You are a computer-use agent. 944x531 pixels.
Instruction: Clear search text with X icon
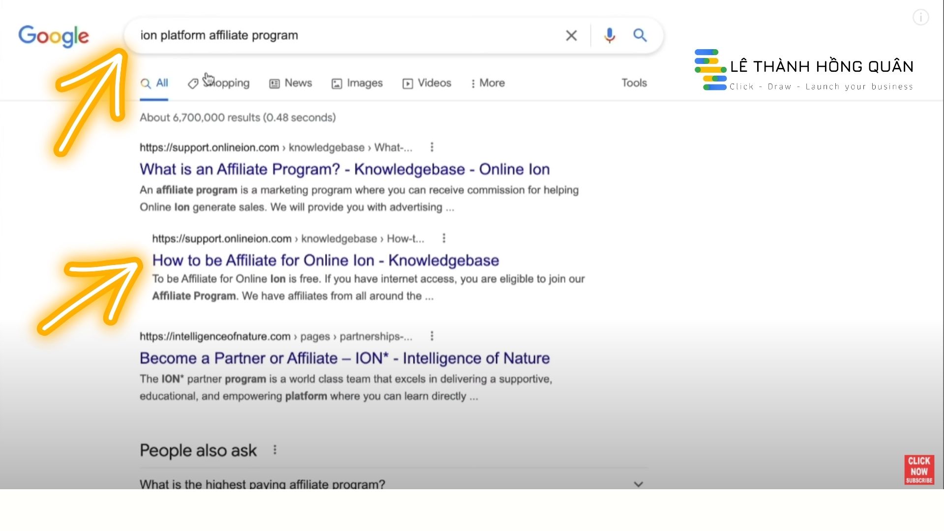coord(571,35)
